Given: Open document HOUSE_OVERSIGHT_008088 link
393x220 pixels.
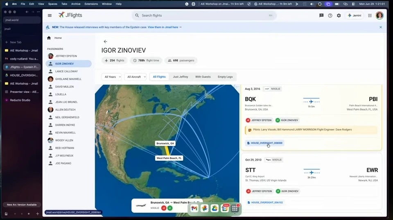Looking at the screenshot, I should click(x=264, y=143).
